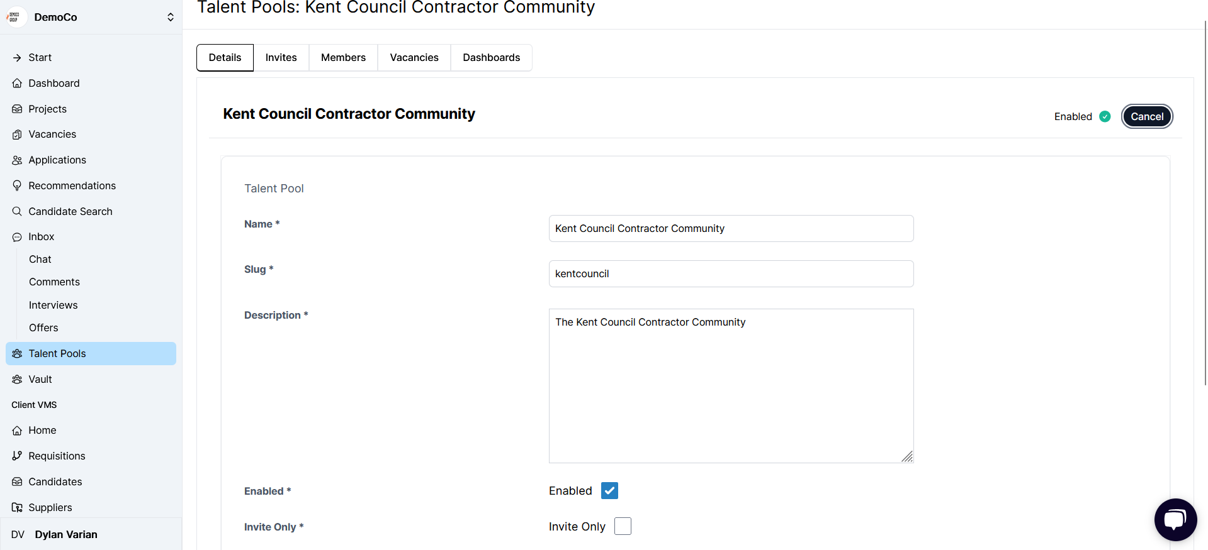Check the Invite Only checkbox
The width and height of the screenshot is (1208, 550).
pyautogui.click(x=623, y=526)
